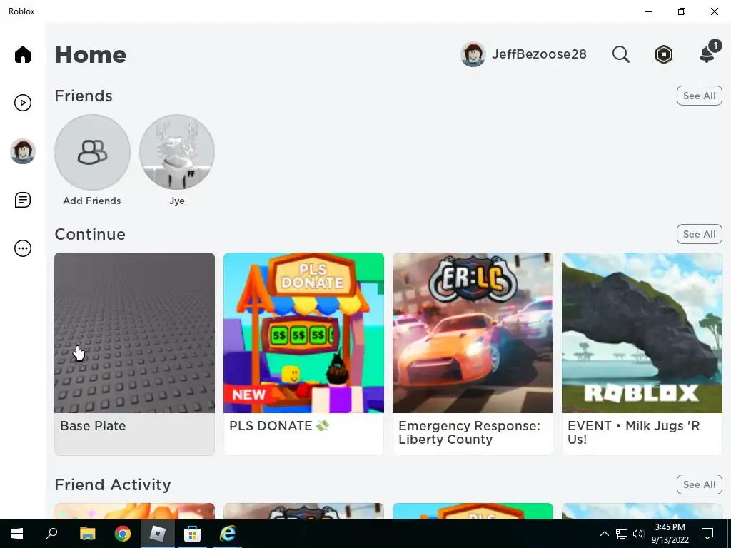
Task: Open the Discover play icon in sidebar
Action: point(22,103)
